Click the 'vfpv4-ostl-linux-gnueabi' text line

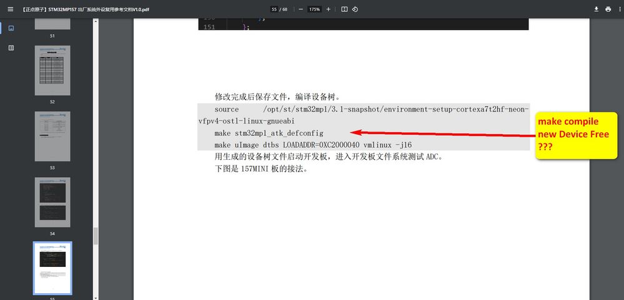tap(246, 121)
